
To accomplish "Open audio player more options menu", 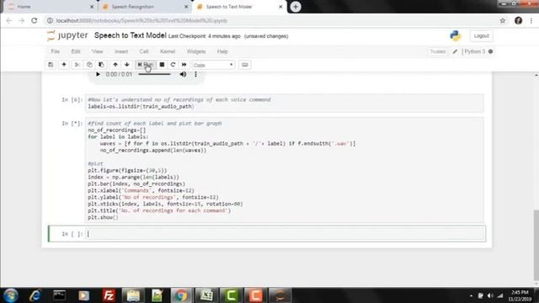I will (195, 74).
